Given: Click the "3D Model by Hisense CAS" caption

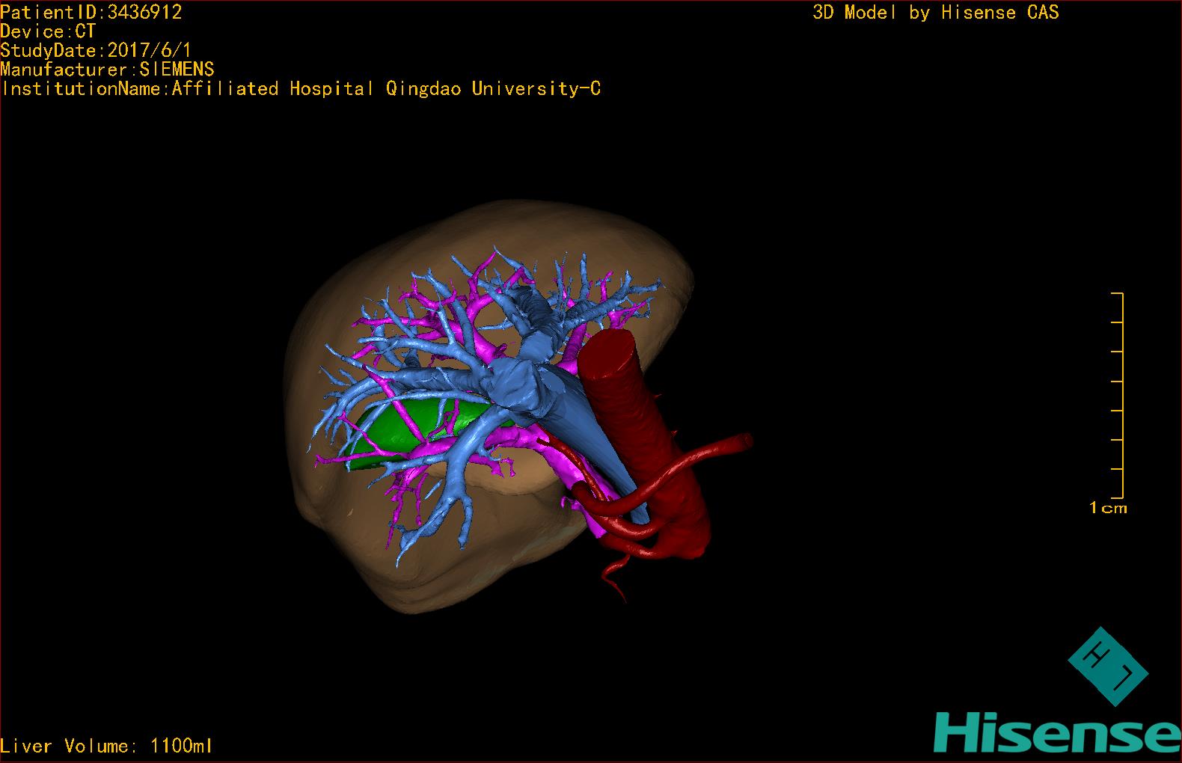Looking at the screenshot, I should (x=936, y=13).
